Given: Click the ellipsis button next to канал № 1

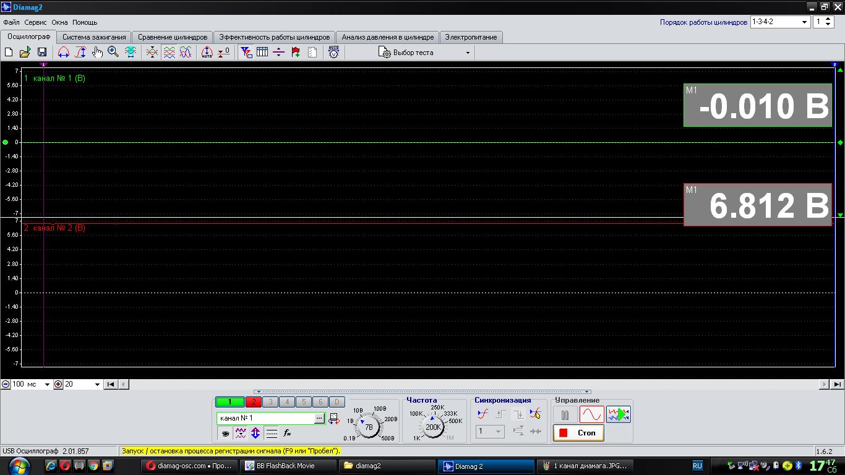Looking at the screenshot, I should click(319, 419).
